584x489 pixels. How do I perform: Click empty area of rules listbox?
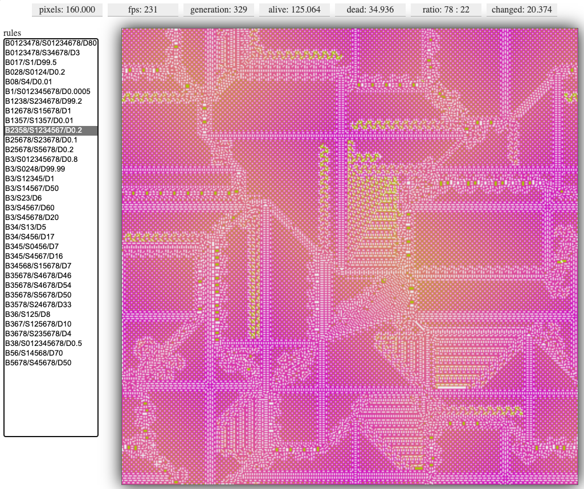[51, 402]
